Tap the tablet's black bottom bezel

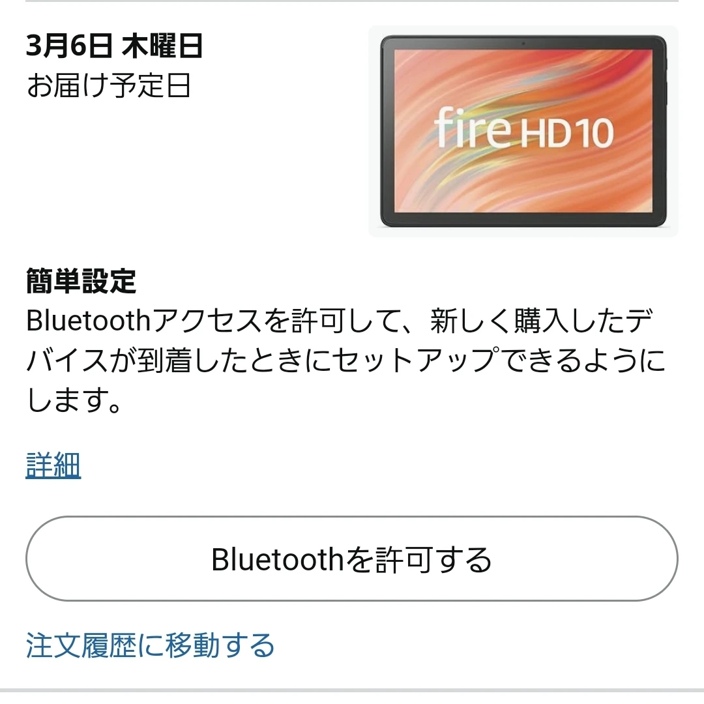523,218
